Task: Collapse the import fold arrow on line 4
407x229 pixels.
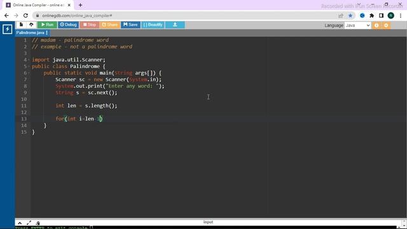Action: tap(28, 60)
